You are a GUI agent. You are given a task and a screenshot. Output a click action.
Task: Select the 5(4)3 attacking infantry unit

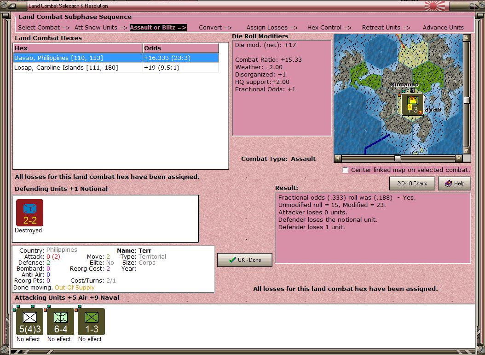click(30, 322)
